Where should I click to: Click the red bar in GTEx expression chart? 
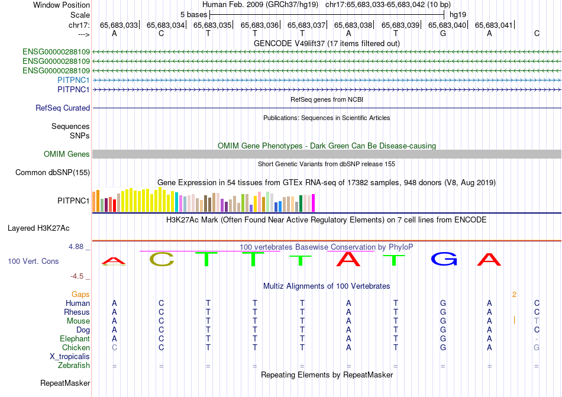coord(114,206)
